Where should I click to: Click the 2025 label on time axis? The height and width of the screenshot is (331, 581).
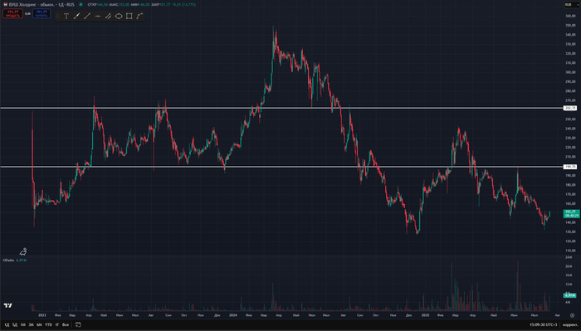425,315
